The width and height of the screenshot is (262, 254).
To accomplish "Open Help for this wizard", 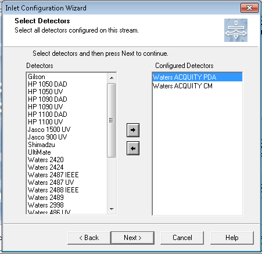I will tap(232, 238).
